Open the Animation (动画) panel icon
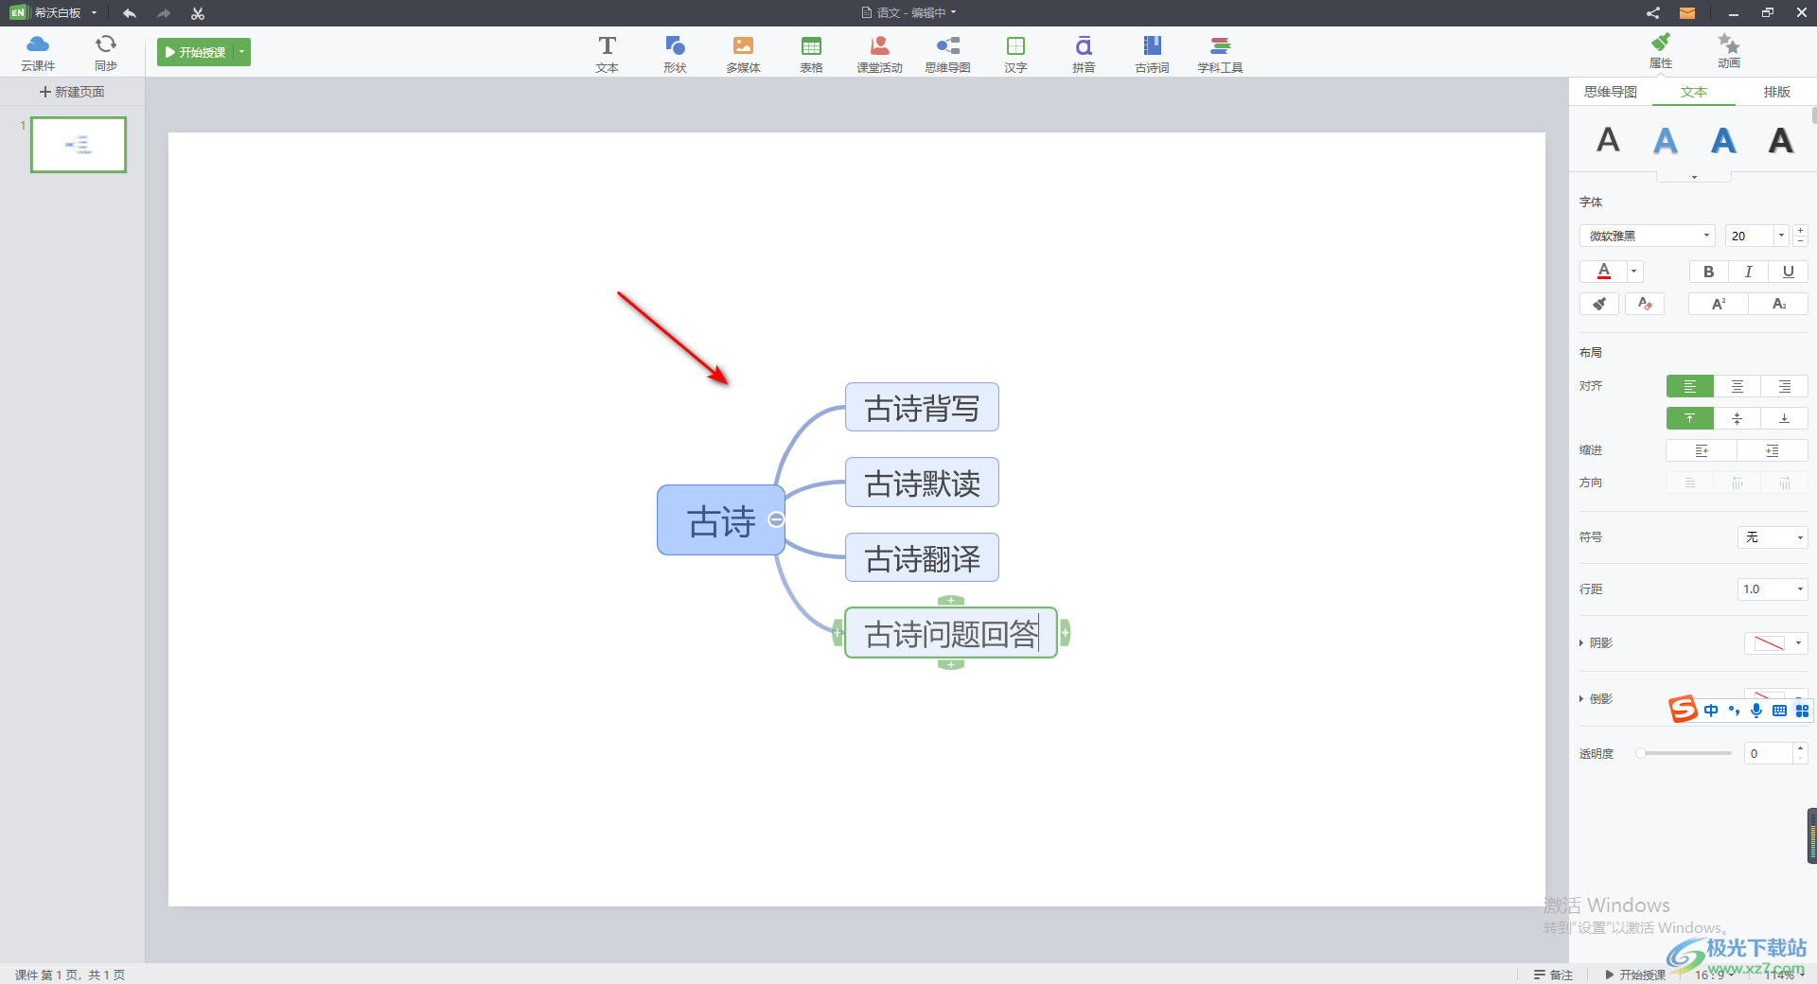Screen dimensions: 1817x984 tap(1729, 51)
